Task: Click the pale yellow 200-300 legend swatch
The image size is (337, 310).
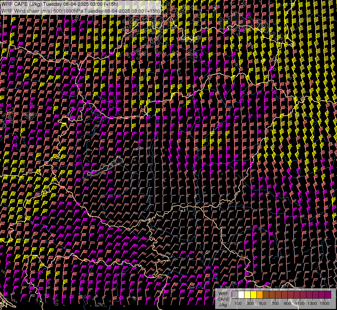Action: pos(248,295)
